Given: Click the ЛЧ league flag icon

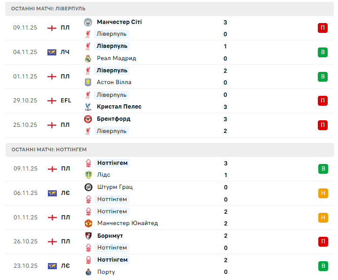Looking at the screenshot, I should (x=52, y=52).
